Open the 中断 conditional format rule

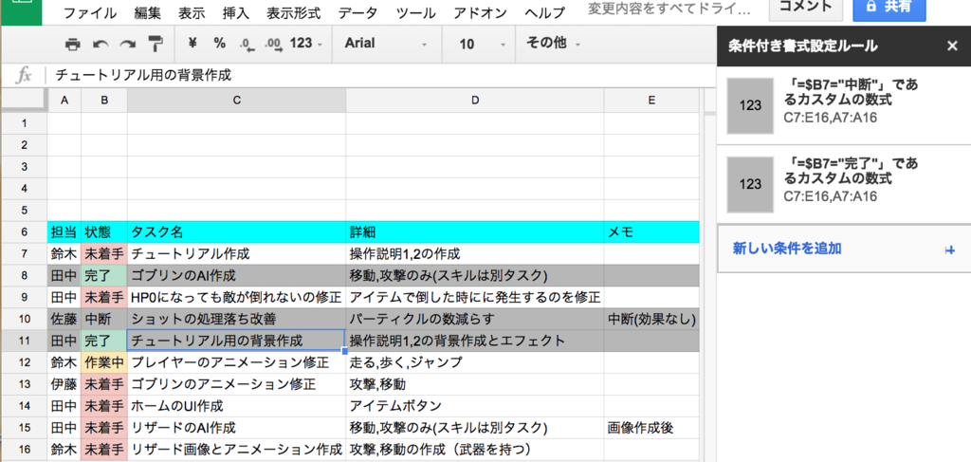(843, 105)
